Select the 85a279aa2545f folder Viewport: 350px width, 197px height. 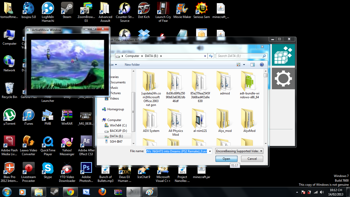200,87
